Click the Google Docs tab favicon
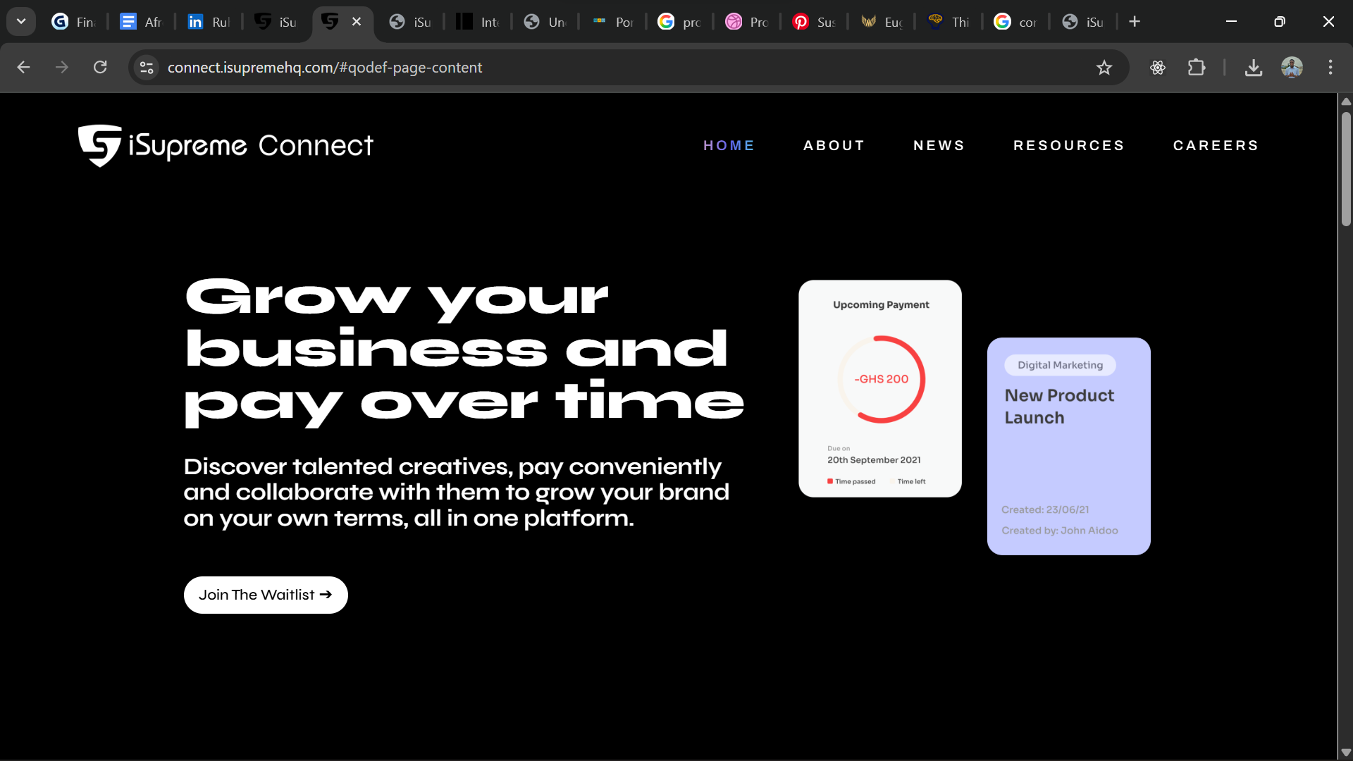This screenshot has height=761, width=1353. 128,22
